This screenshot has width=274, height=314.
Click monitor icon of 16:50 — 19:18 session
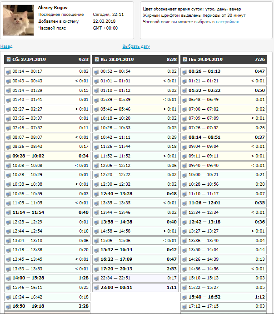pyautogui.click(x=8, y=307)
